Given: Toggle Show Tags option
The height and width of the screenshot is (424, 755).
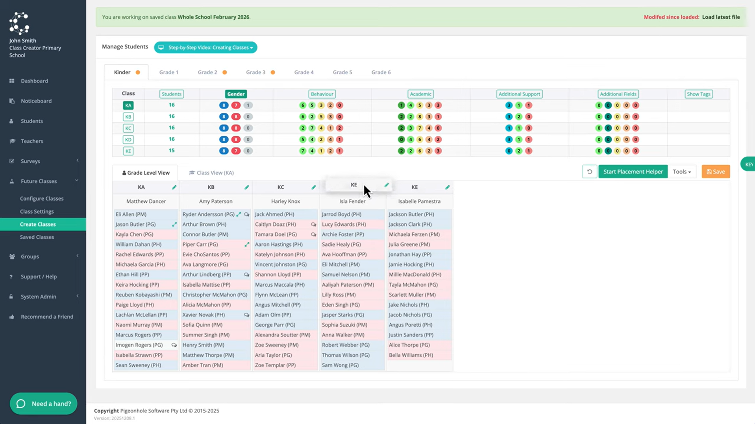Looking at the screenshot, I should pos(698,94).
